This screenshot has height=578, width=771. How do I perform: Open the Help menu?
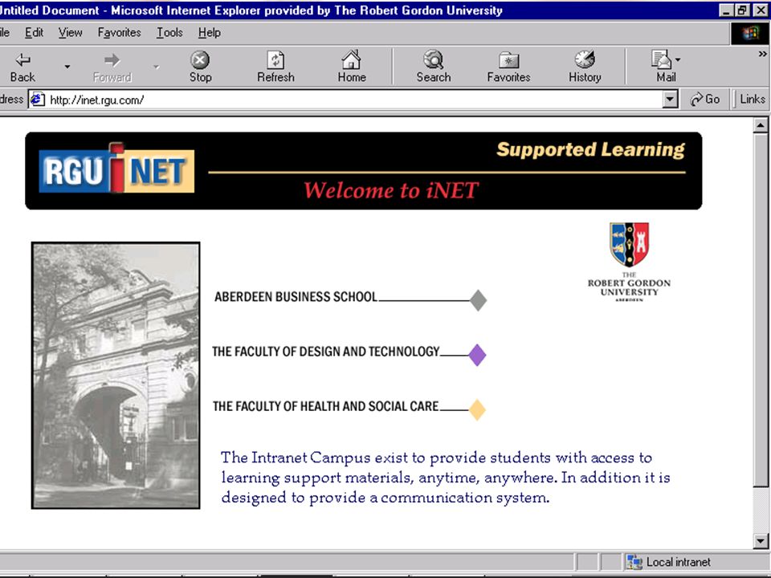tap(210, 32)
